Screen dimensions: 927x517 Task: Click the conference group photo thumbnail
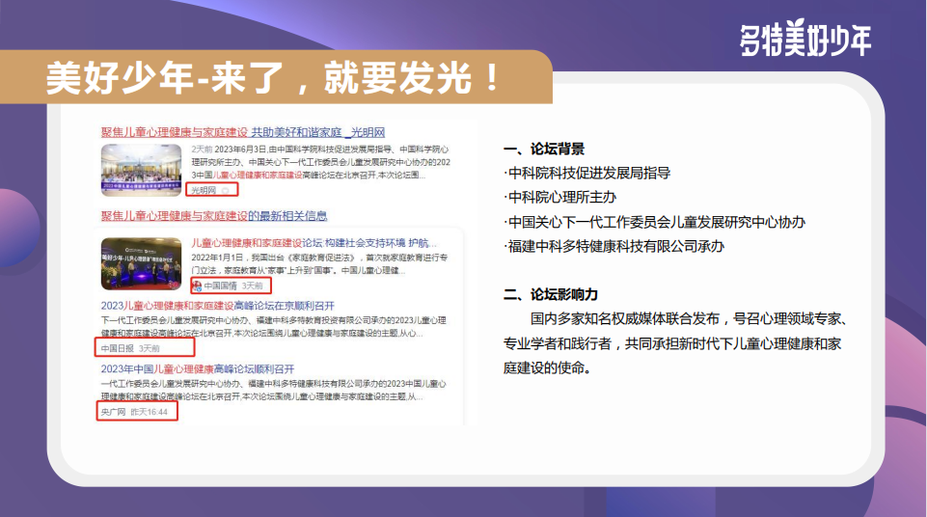coord(141,170)
